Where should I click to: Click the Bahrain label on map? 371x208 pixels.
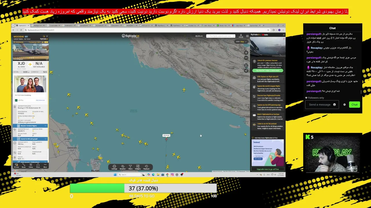95,171
